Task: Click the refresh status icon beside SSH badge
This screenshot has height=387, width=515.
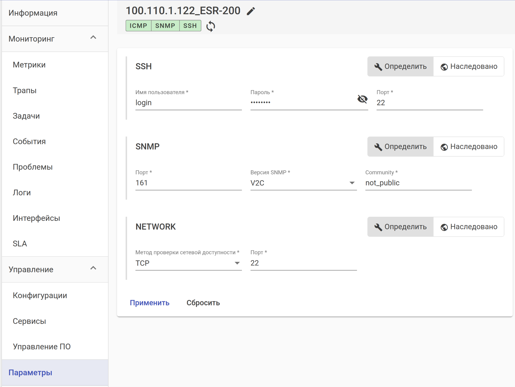Action: pos(211,26)
